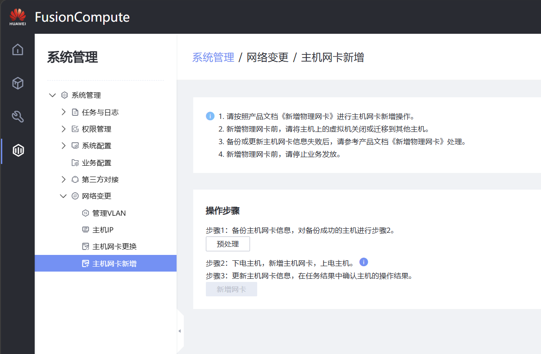Click the 主机网卡新增 breadcrumb title
The image size is (541, 354).
click(x=332, y=58)
